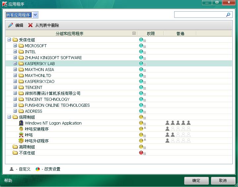This screenshot has width=238, height=187.
Task: Click the 取消 button
Action: coord(223,181)
